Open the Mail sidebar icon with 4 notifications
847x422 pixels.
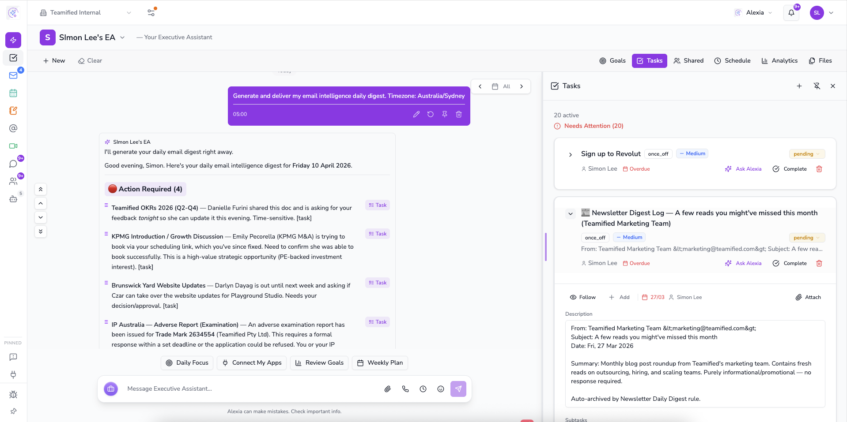click(x=13, y=75)
